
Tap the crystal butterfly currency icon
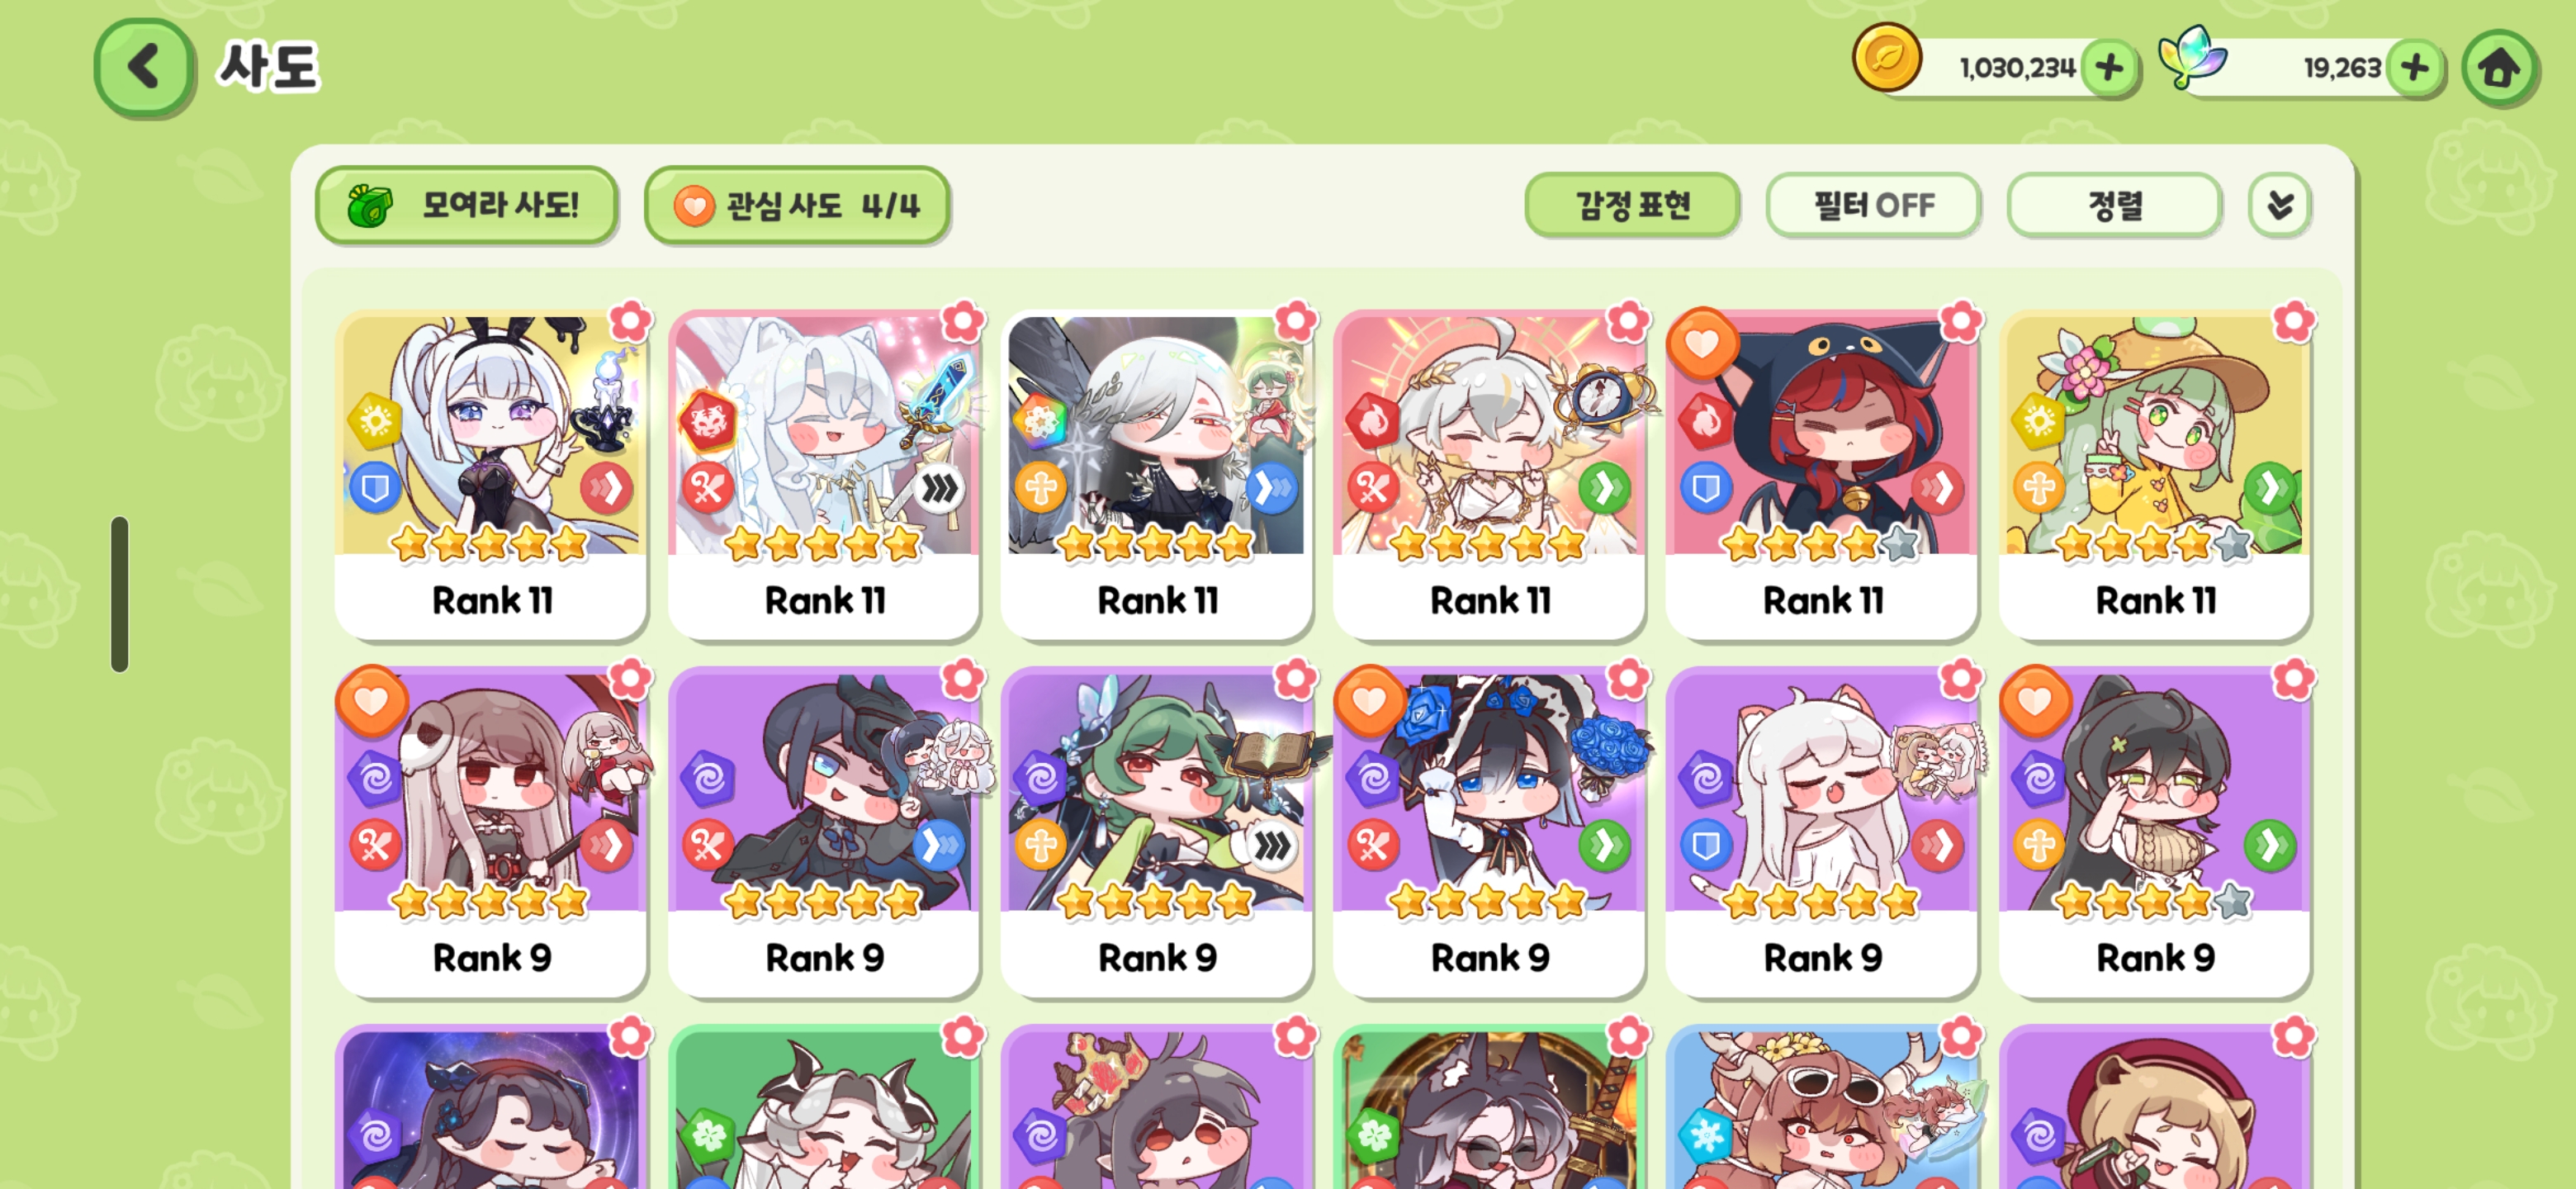(2192, 57)
